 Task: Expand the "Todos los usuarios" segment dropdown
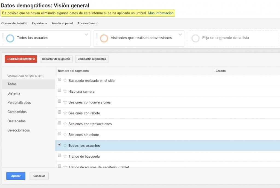coord(86,35)
